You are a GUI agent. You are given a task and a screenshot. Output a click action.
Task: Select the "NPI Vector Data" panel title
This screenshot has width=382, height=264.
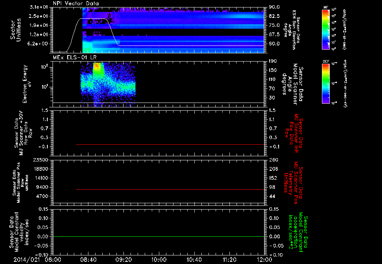(76, 3)
